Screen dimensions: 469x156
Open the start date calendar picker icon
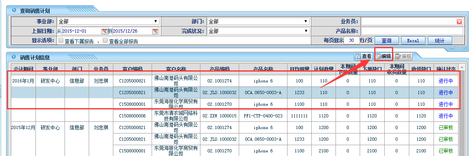pyautogui.click(x=104, y=31)
